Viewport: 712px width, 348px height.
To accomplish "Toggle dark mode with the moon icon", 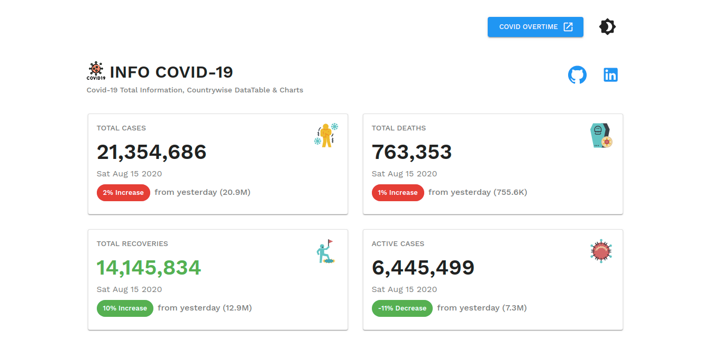I will [x=607, y=26].
